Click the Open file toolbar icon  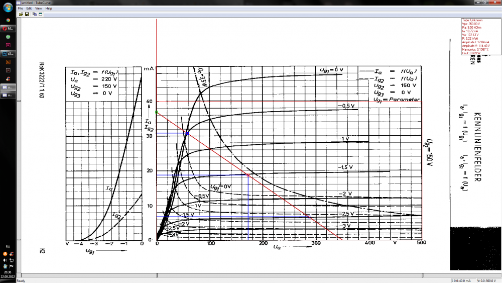pos(21,14)
